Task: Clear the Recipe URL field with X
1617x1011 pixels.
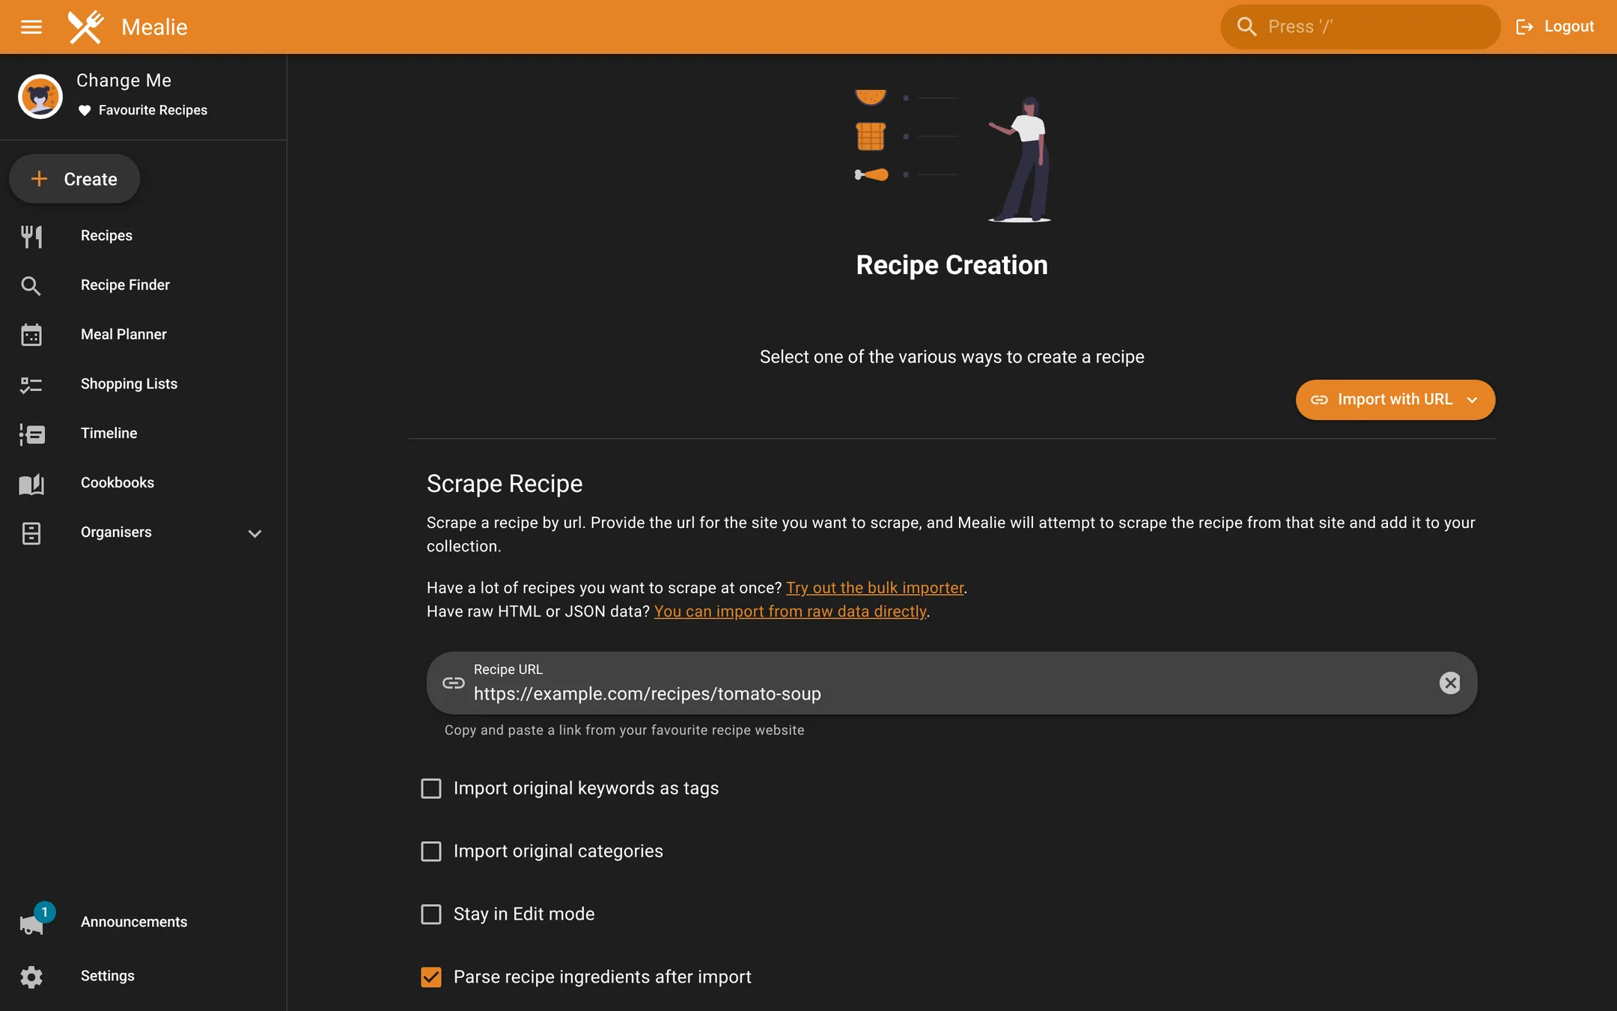Action: 1450,682
